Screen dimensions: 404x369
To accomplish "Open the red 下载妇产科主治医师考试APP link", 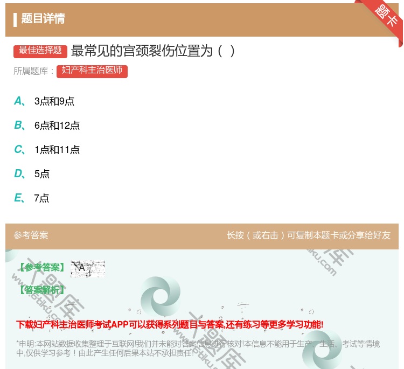I will (170, 325).
